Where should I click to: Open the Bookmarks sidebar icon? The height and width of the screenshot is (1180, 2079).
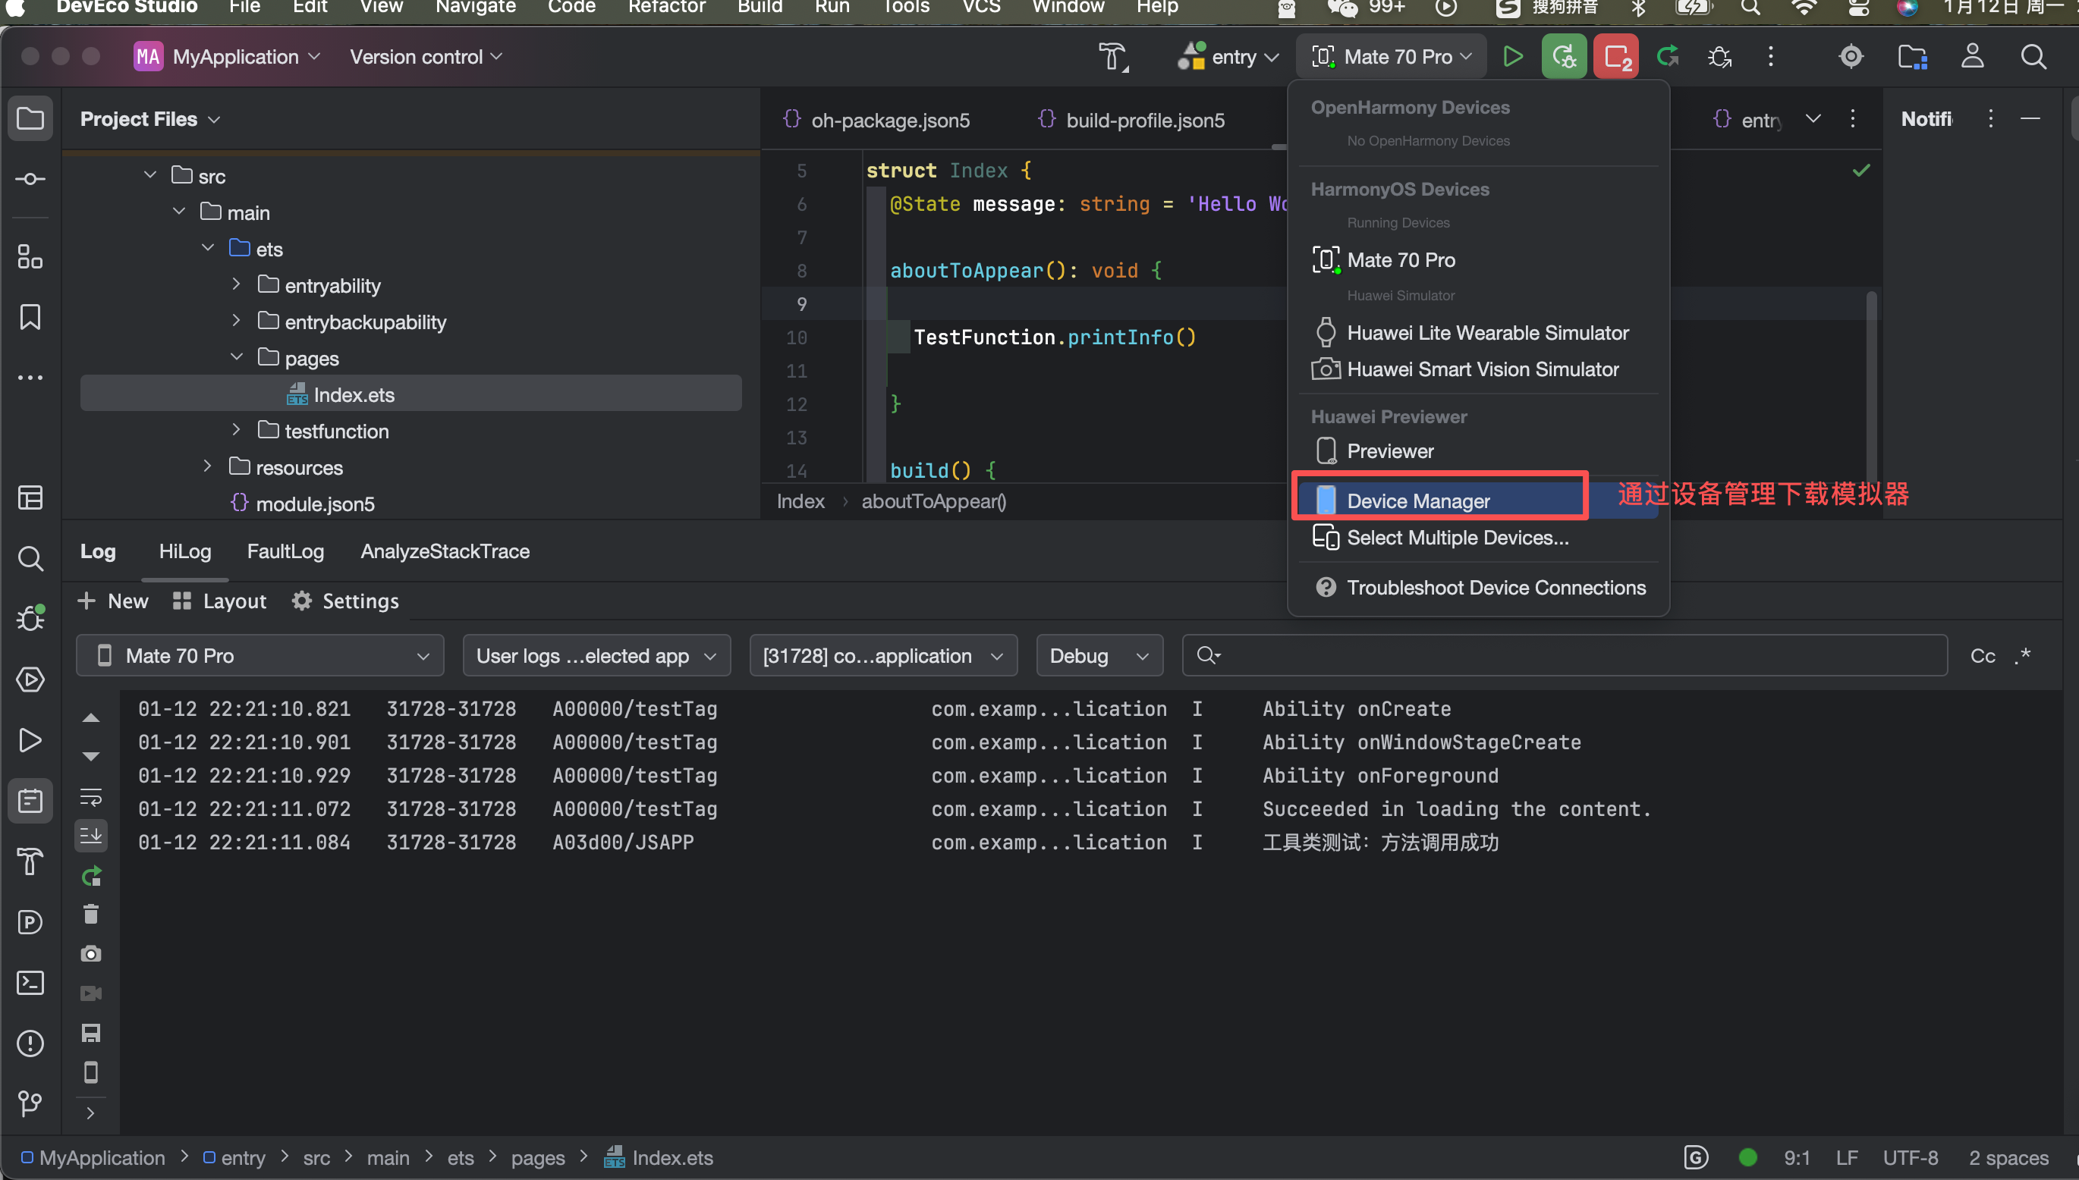[x=30, y=317]
